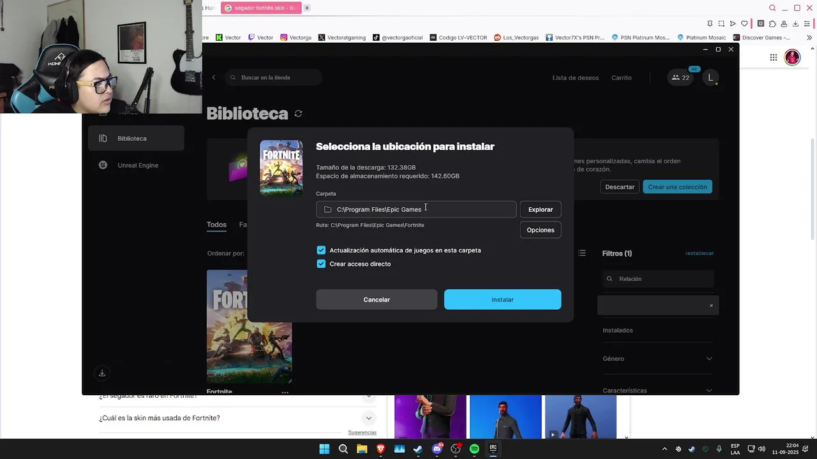Screen dimensions: 817x459
Task: Open the friends list icon showing 22
Action: pyautogui.click(x=680, y=78)
